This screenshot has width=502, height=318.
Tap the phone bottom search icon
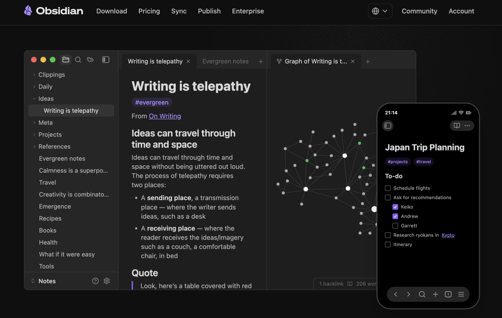(x=422, y=294)
